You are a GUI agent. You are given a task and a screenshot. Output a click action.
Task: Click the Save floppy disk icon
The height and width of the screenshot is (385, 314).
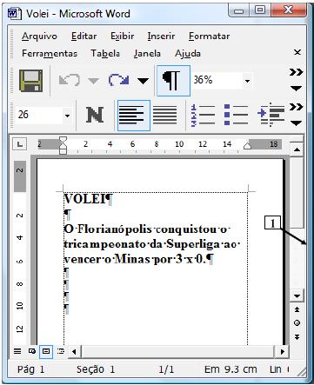(x=30, y=81)
